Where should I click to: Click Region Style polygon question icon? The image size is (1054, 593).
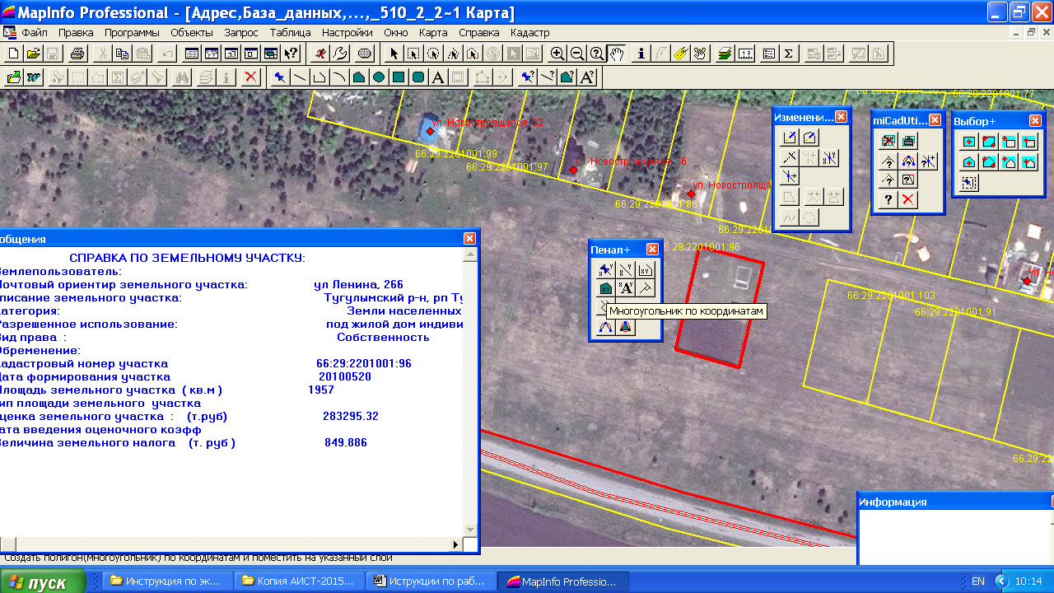point(567,77)
